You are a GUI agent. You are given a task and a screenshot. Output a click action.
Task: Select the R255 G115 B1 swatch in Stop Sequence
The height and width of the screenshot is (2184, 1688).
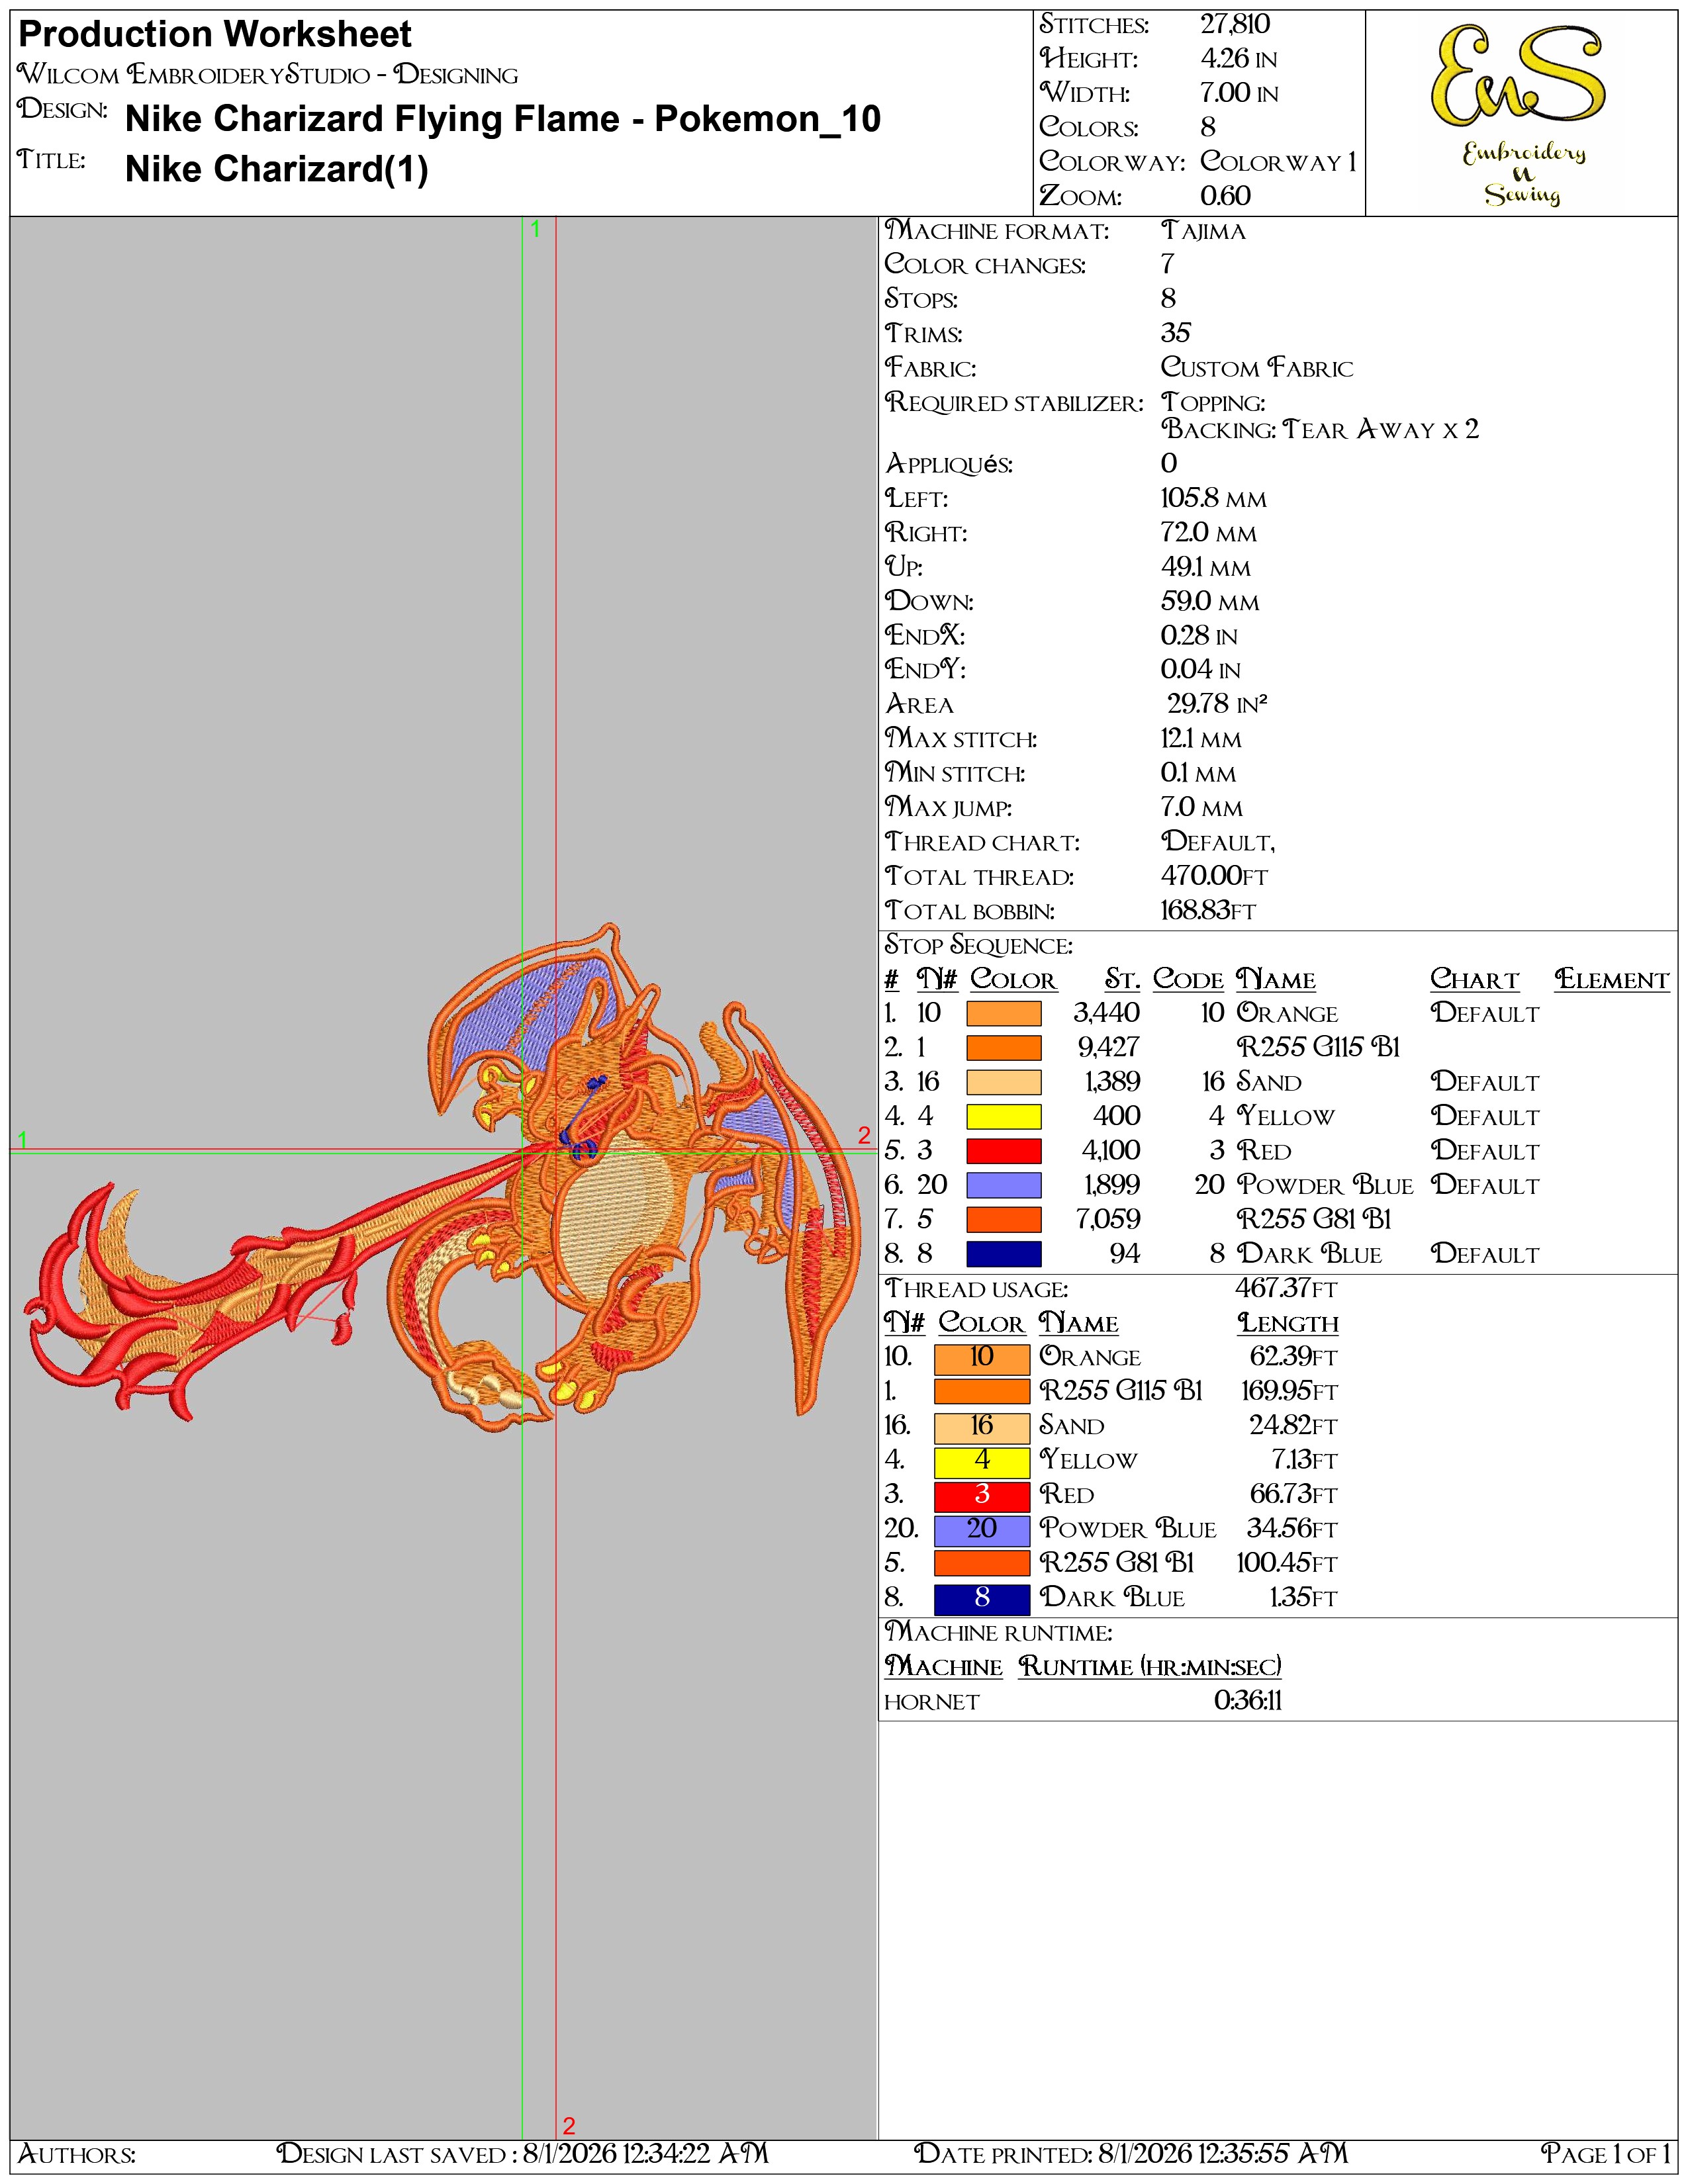coord(1003,1047)
